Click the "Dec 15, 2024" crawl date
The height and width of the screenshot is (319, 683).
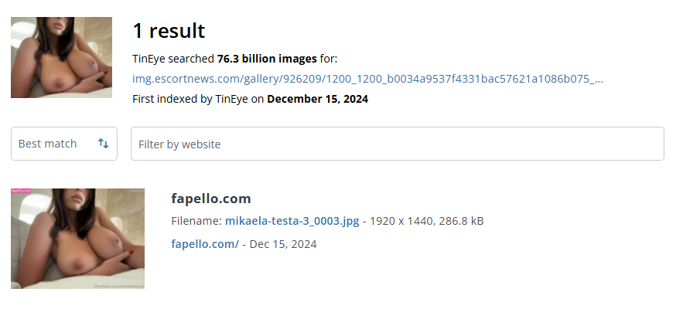click(x=283, y=244)
